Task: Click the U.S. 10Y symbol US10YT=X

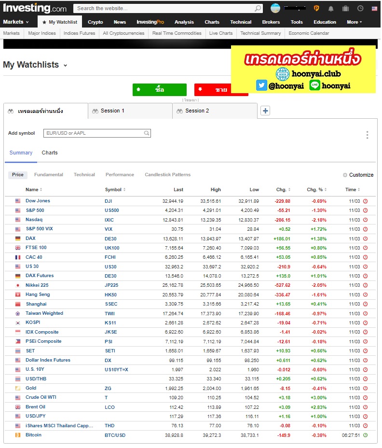Action: pyautogui.click(x=116, y=370)
